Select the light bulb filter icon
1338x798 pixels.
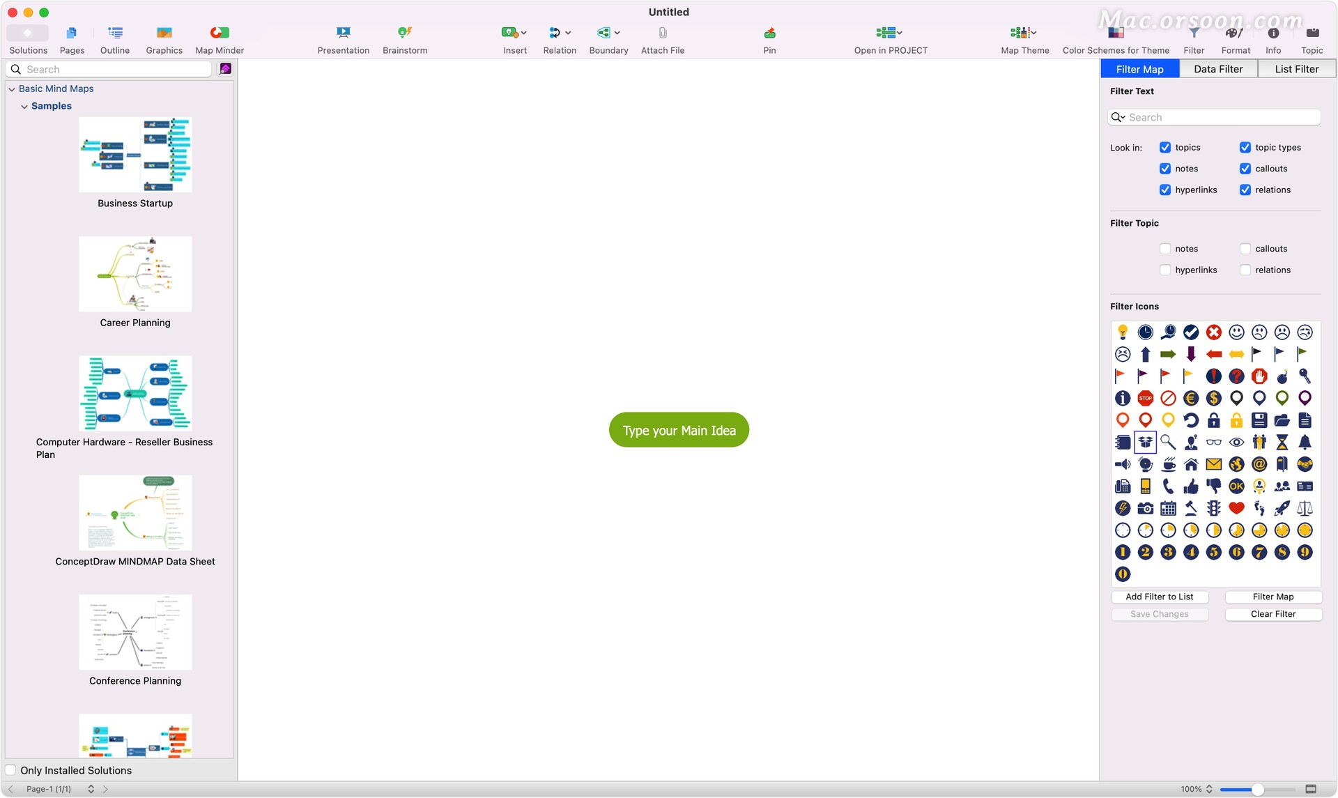pos(1122,332)
